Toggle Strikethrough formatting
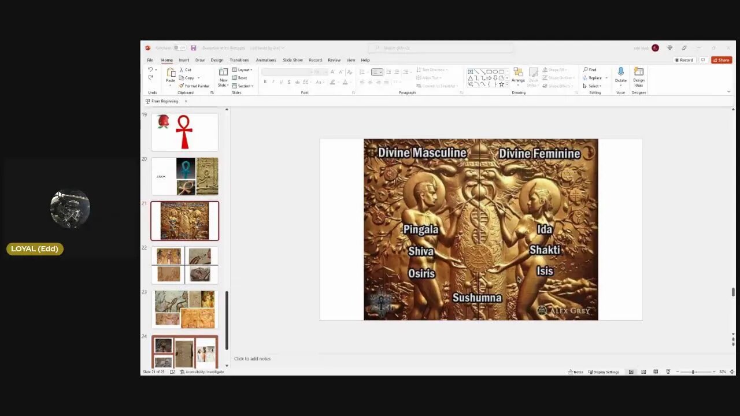Screen dimensions: 740x416 (x=298, y=82)
